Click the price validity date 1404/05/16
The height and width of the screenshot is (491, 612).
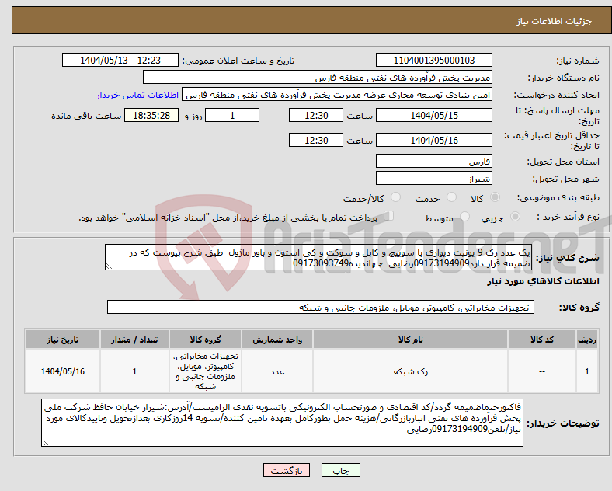pos(433,140)
